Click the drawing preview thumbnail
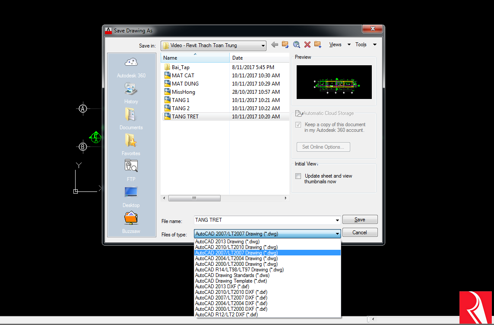 coord(334,82)
